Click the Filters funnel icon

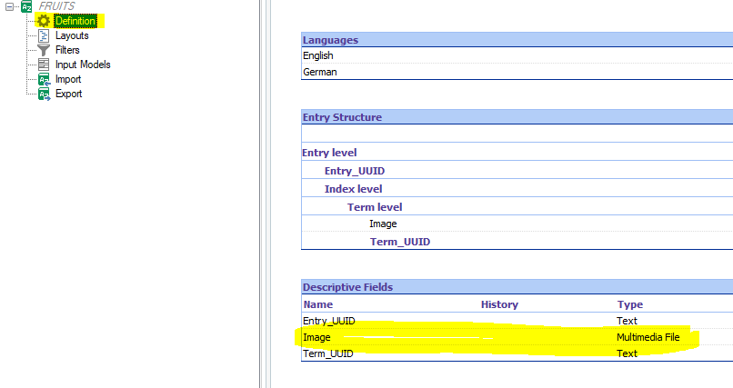(43, 50)
